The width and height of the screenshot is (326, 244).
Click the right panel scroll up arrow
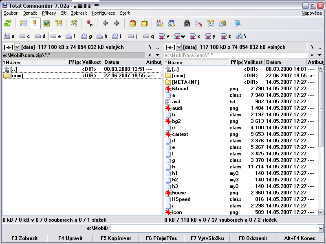pyautogui.click(x=321, y=69)
